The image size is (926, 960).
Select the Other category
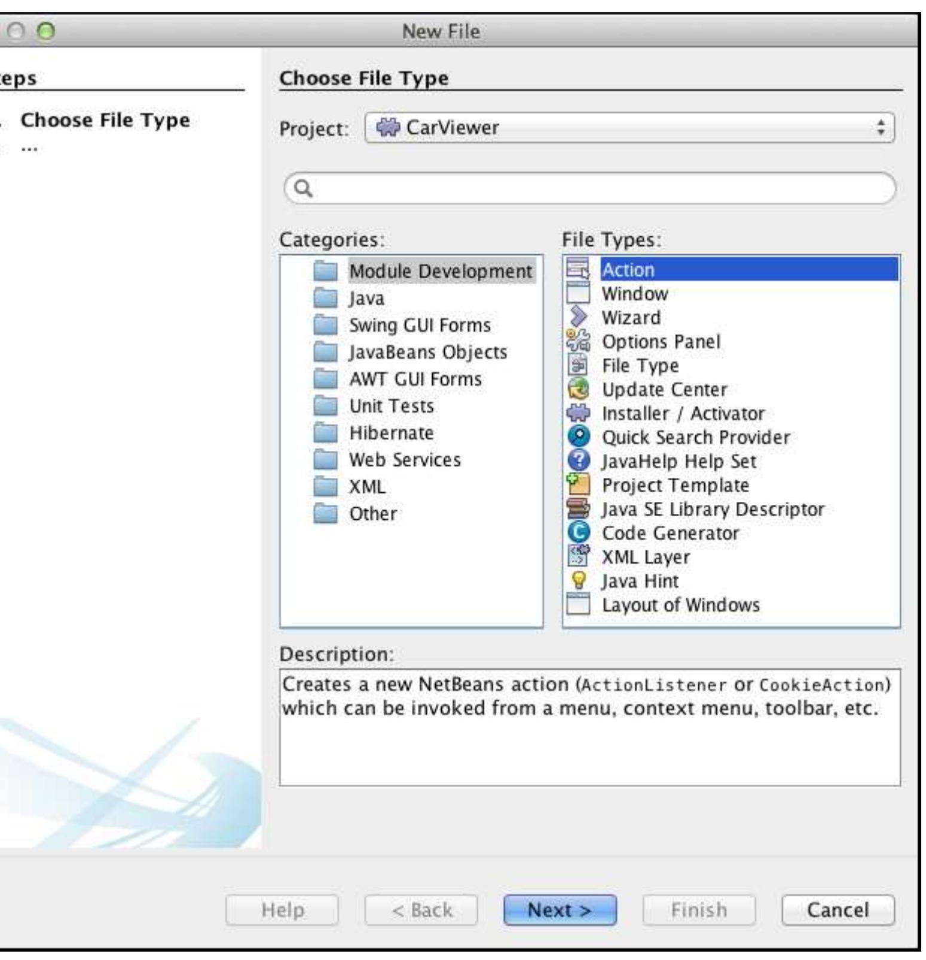click(372, 513)
